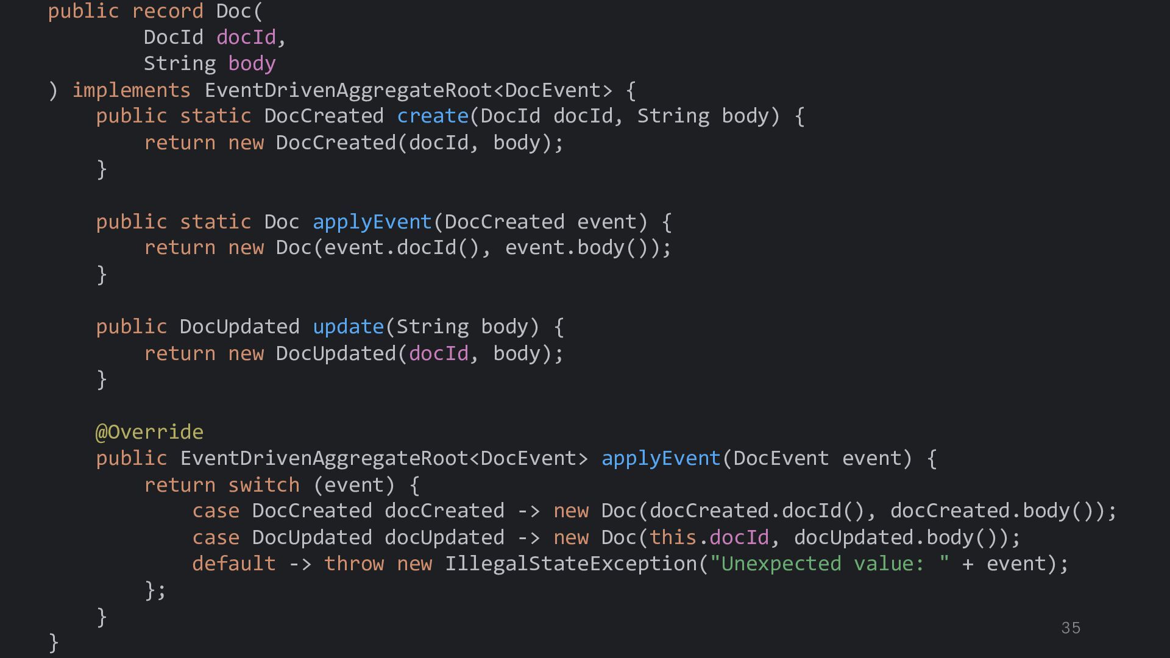
Task: Click 'this.docId' in the DocUpdated case
Action: [x=709, y=537]
